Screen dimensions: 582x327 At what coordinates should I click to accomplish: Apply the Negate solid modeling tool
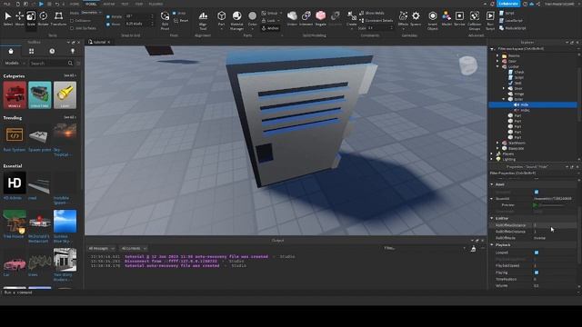pyautogui.click(x=321, y=18)
